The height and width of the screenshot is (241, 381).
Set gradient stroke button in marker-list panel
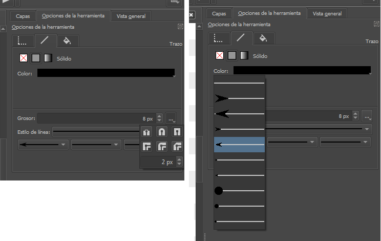coord(244,55)
